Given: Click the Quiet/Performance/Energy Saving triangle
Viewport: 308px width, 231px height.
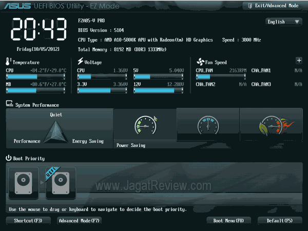Looking at the screenshot, I should pyautogui.click(x=56, y=132).
